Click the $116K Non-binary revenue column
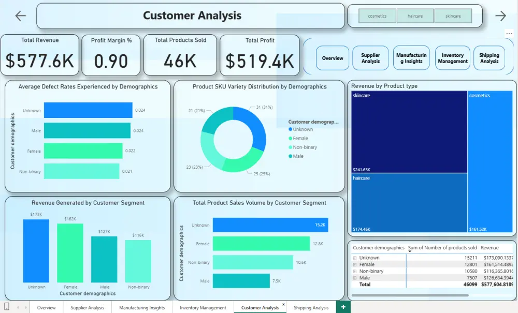This screenshot has height=313, width=518. [x=138, y=261]
